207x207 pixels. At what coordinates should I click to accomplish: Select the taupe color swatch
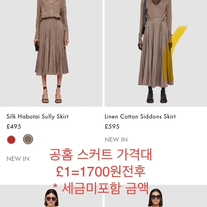[28, 139]
